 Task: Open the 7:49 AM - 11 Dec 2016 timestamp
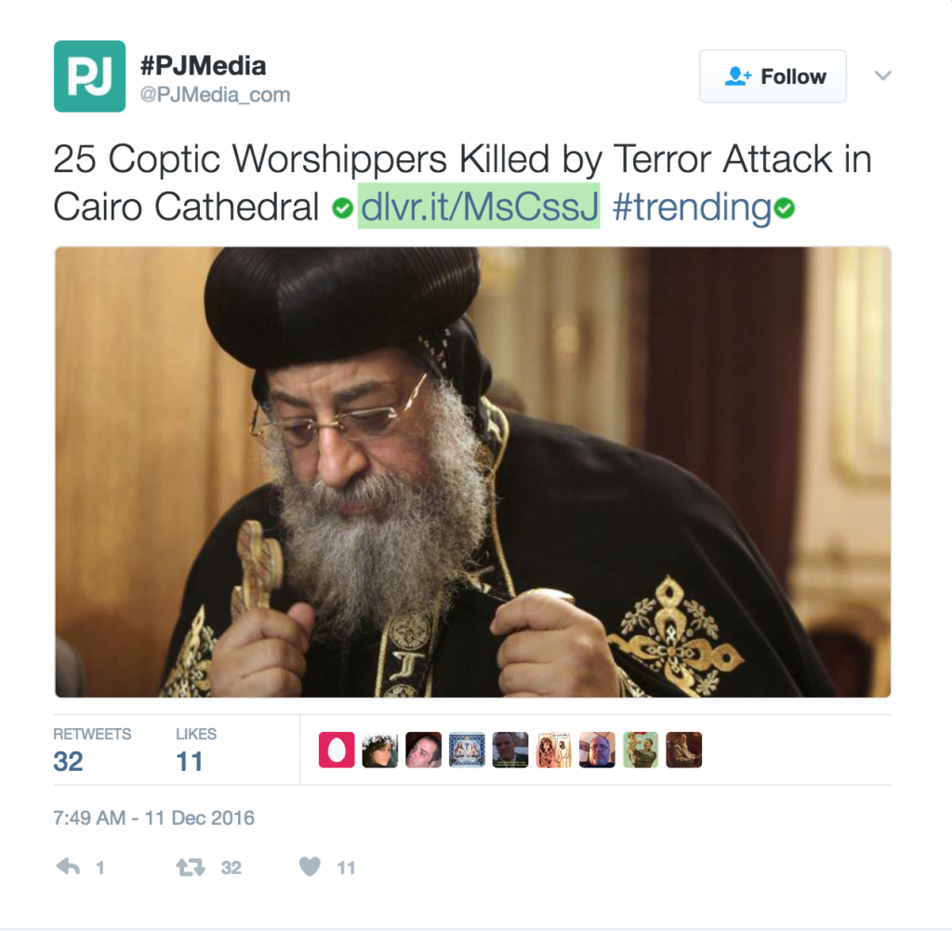pos(153,818)
